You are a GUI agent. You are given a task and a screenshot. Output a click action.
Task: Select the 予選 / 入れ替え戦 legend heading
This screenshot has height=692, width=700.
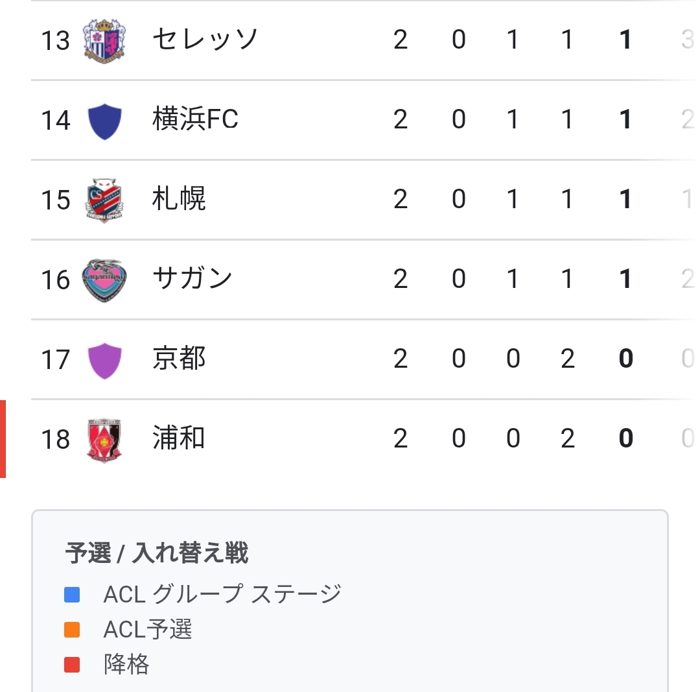click(x=156, y=553)
